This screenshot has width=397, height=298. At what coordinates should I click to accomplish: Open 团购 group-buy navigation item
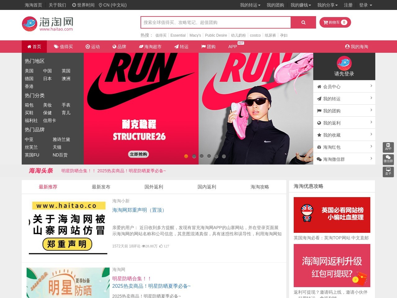point(208,47)
